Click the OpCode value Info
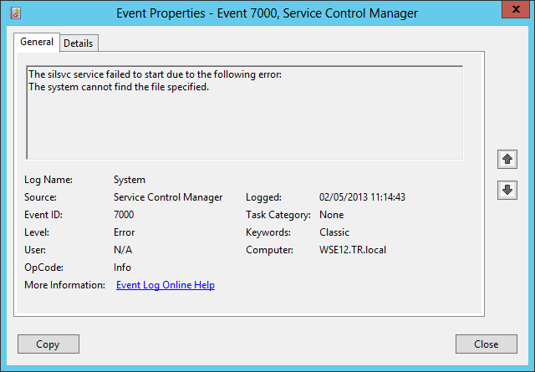The width and height of the screenshot is (535, 372). (122, 268)
